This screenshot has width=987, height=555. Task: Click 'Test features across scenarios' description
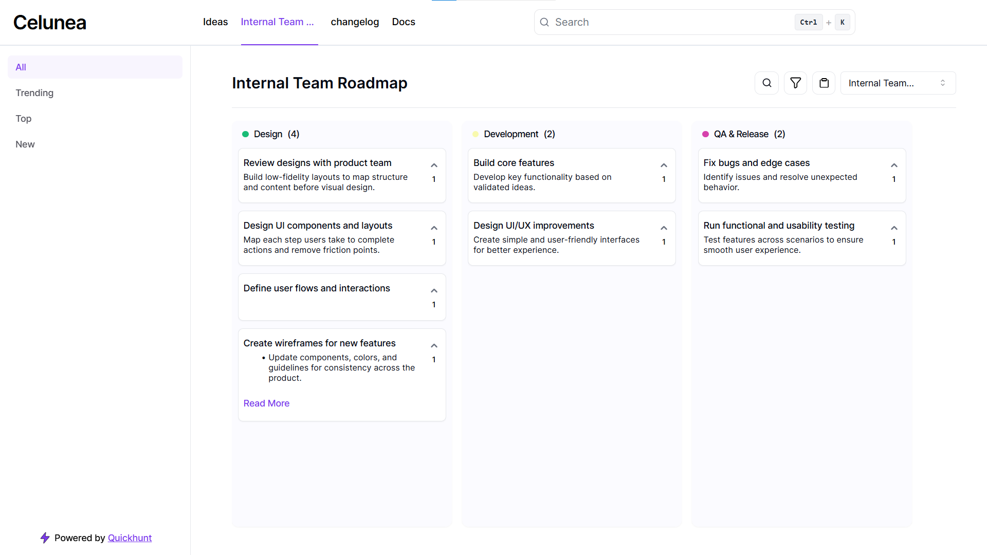pyautogui.click(x=783, y=245)
